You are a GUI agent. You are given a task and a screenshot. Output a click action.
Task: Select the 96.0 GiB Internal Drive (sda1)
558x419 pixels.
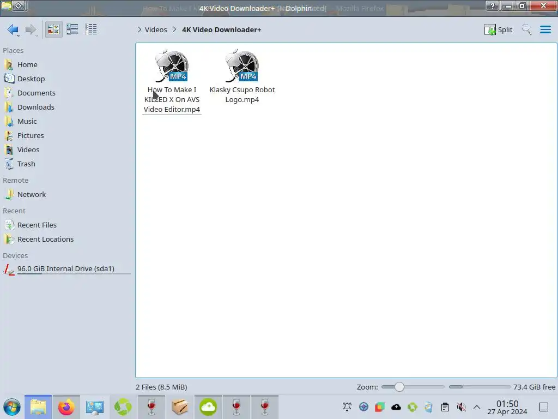(x=66, y=269)
